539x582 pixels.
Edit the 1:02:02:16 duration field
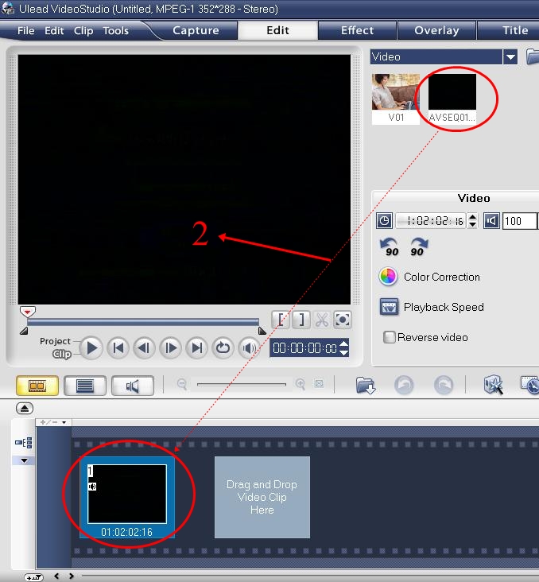tap(431, 221)
